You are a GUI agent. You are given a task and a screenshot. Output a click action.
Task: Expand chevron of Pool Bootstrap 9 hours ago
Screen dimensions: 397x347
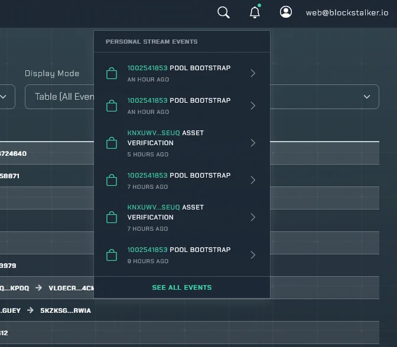[253, 255]
